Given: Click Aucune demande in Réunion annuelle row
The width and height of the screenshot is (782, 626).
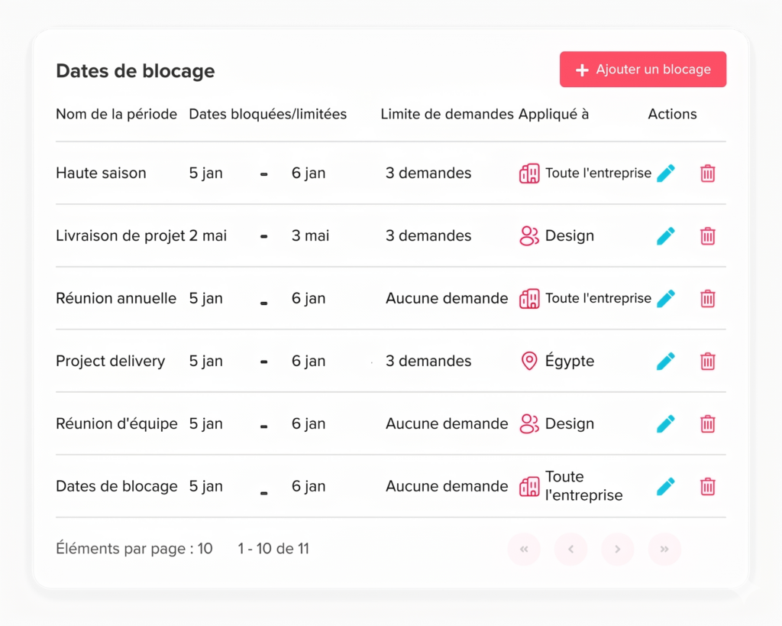Looking at the screenshot, I should 446,299.
